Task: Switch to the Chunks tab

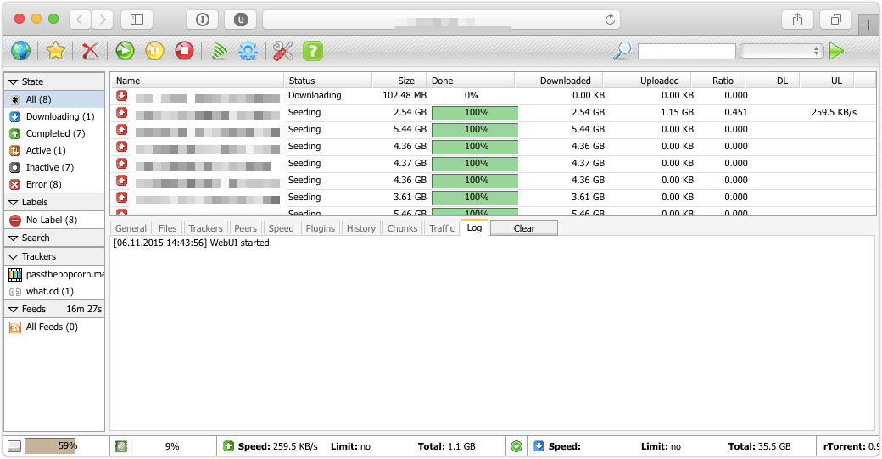Action: [402, 228]
